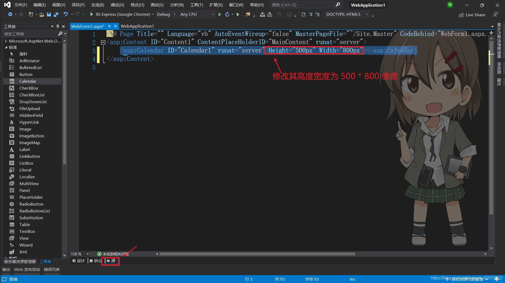
Task: Click the Save icon in toolbar
Action: tap(49, 14)
